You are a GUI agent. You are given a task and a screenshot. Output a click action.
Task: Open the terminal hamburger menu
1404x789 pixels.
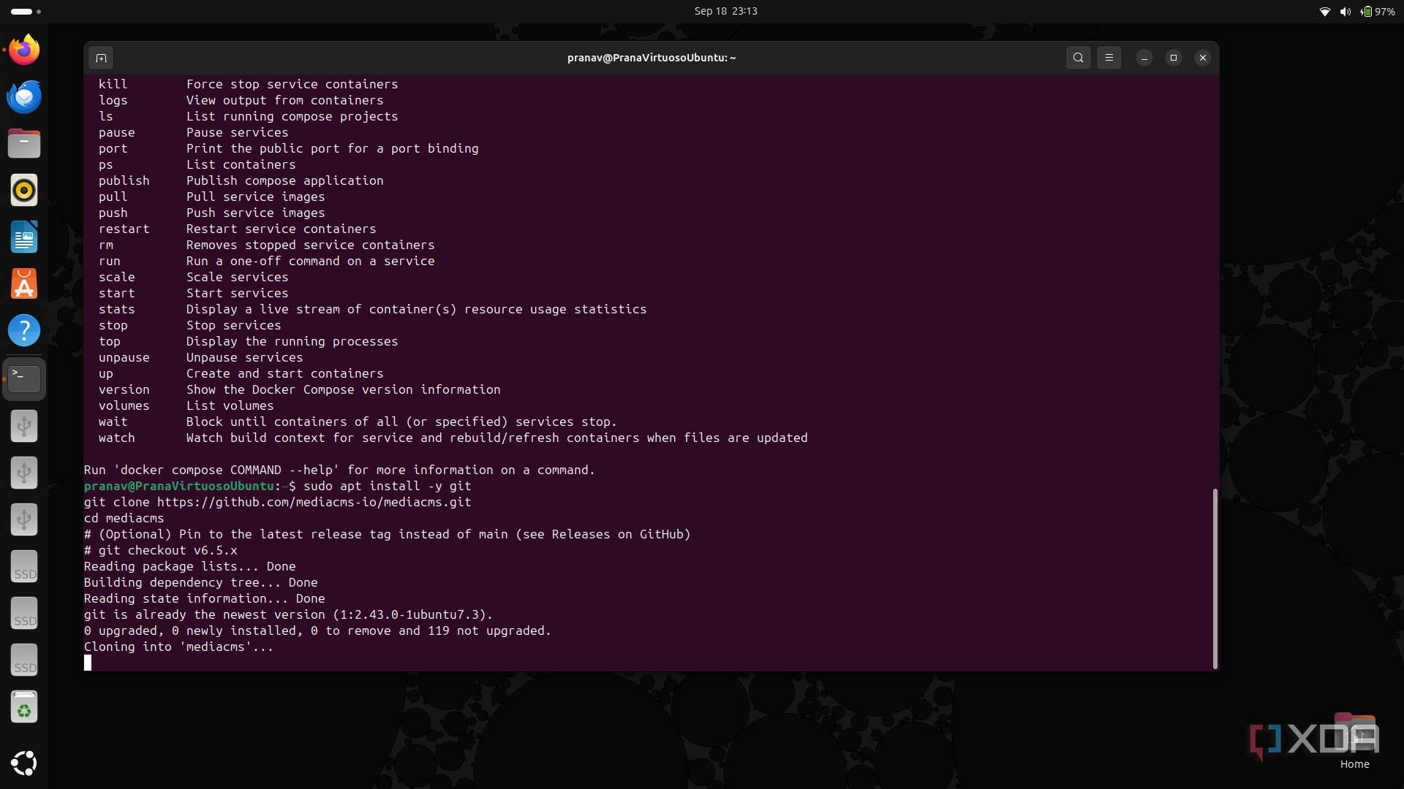pos(1109,58)
